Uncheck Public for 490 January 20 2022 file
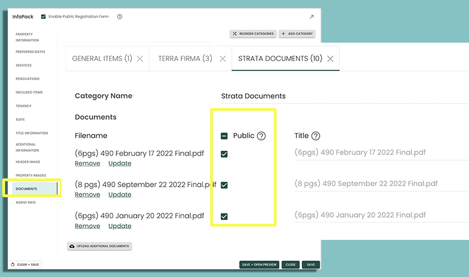 [x=225, y=217]
